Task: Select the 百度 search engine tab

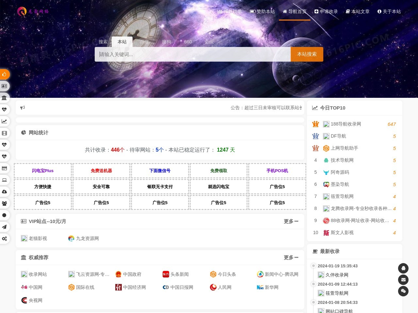Action: click(144, 42)
